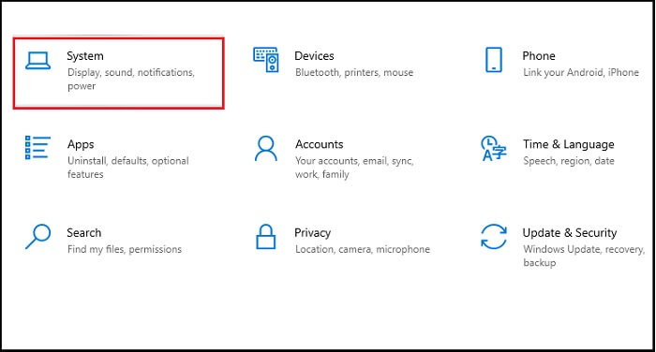
Task: Click the System laptop icon
Action: [x=38, y=61]
